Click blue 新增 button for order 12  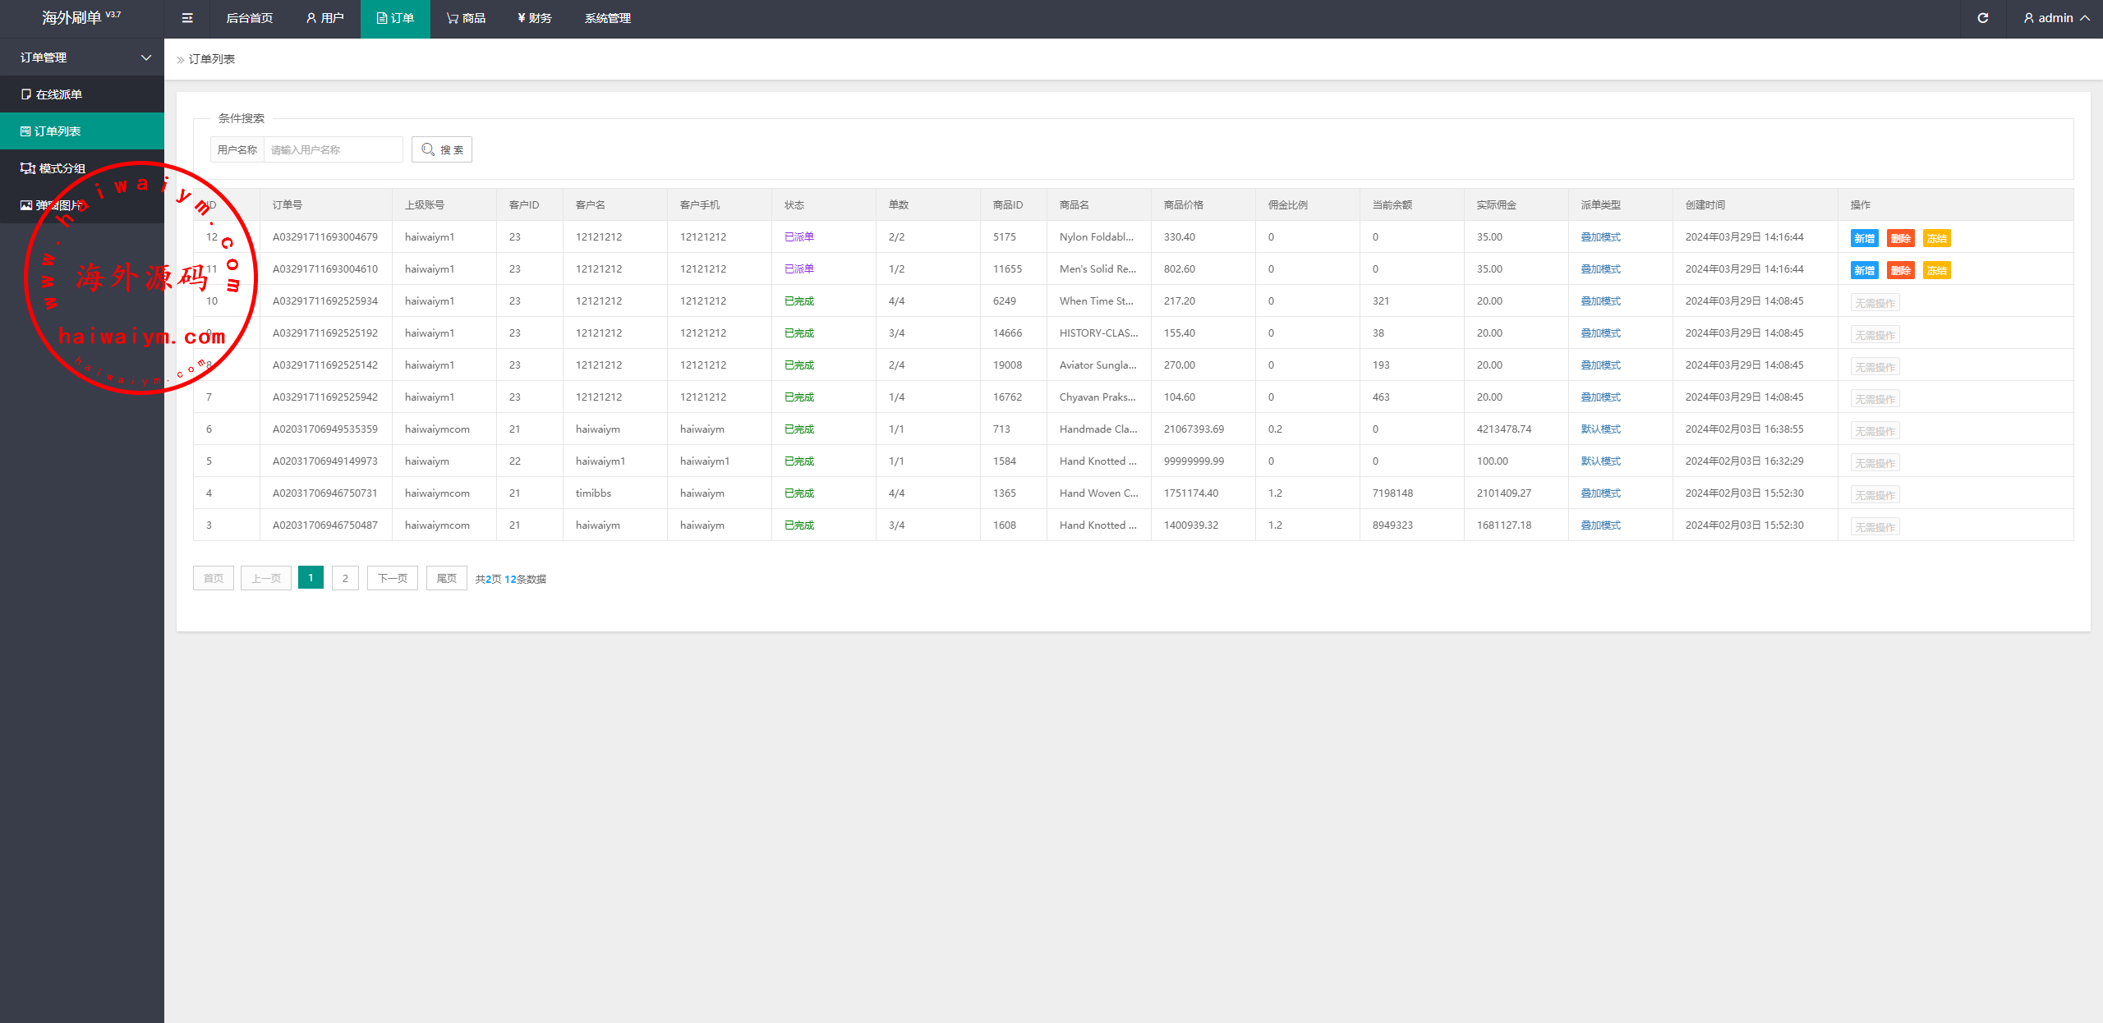(1864, 238)
